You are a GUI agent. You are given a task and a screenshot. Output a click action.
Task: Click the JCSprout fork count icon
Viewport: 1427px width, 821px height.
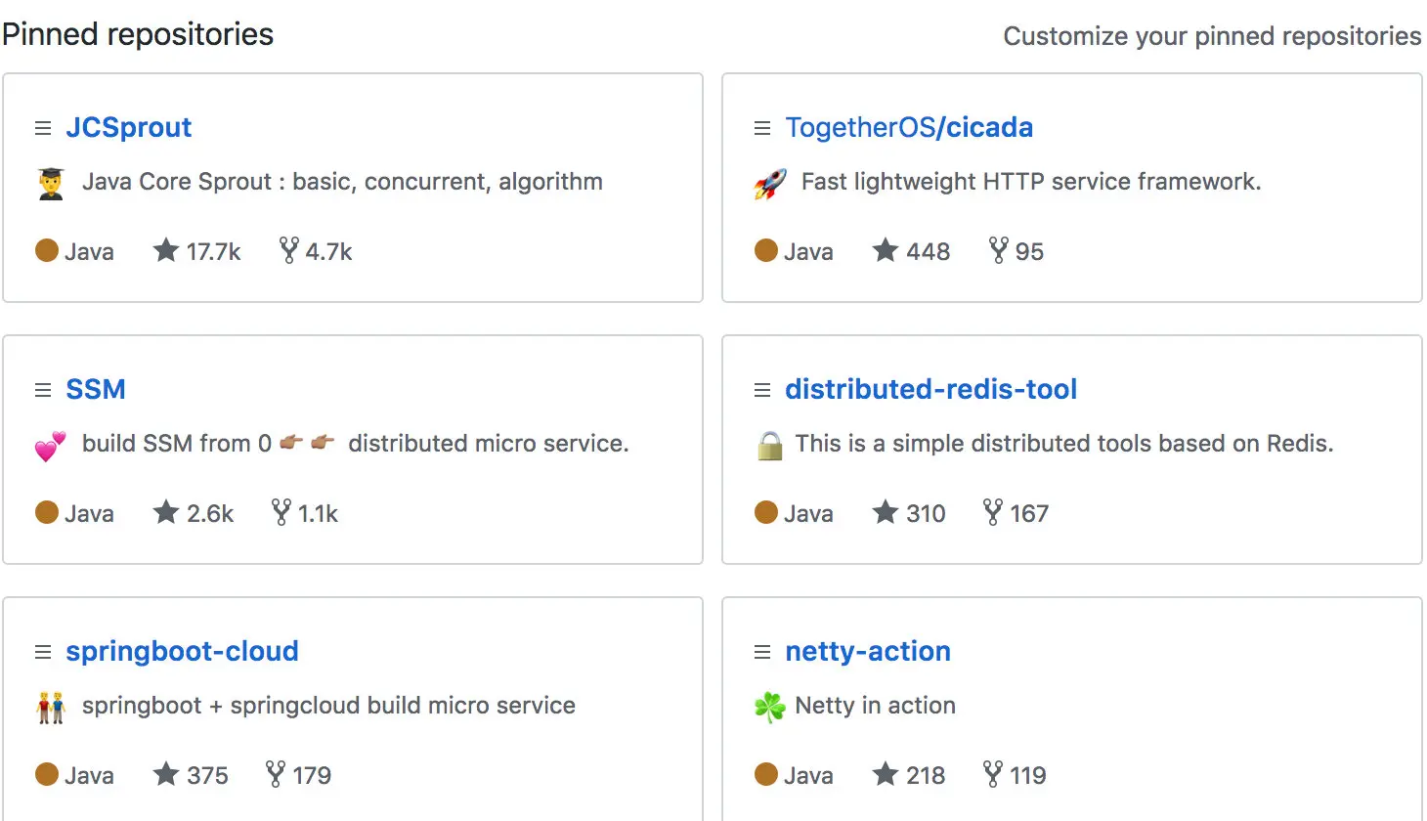288,251
